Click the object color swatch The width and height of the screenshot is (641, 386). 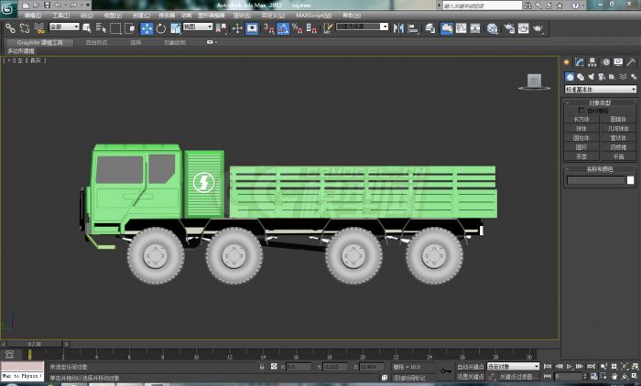click(630, 180)
